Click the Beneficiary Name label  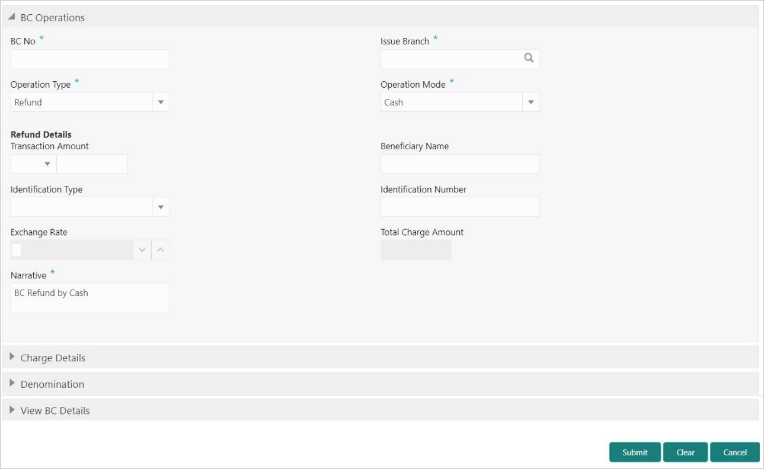coord(414,146)
